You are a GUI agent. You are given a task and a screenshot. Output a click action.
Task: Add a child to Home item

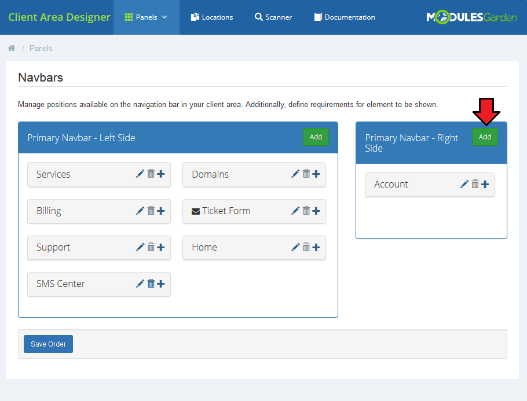(x=316, y=248)
